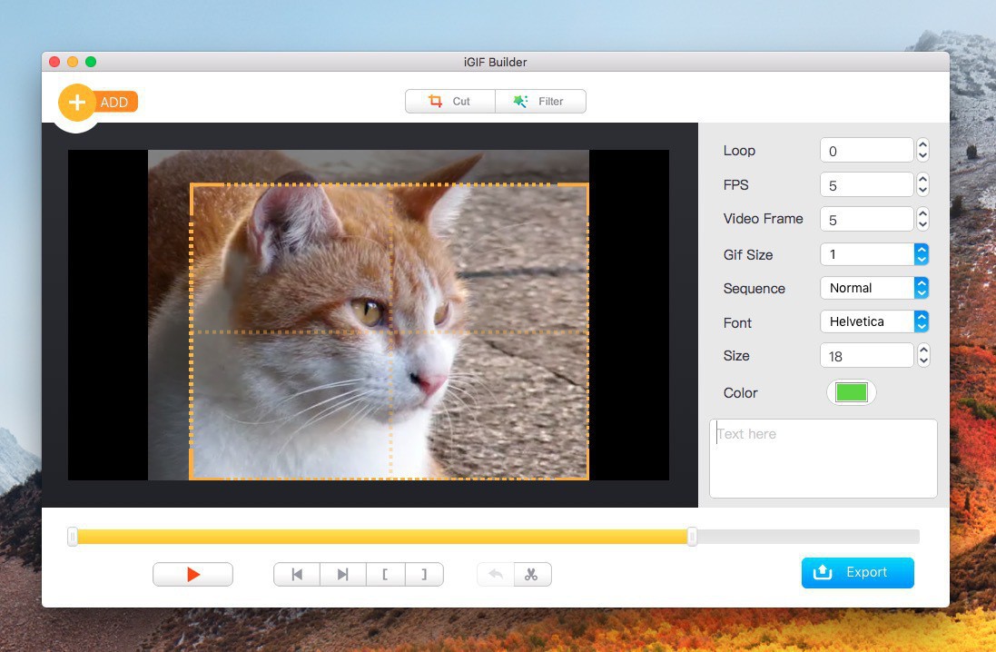Image resolution: width=996 pixels, height=652 pixels.
Task: Open the green Color swatch picker
Action: tap(851, 392)
